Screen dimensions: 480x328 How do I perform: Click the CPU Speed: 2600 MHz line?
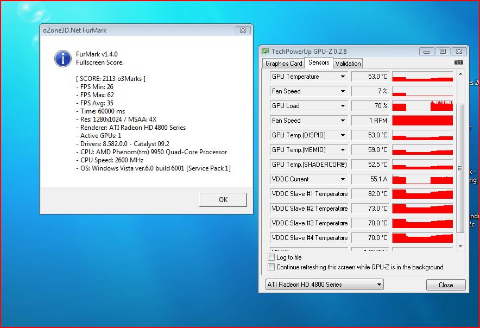pyautogui.click(x=110, y=160)
